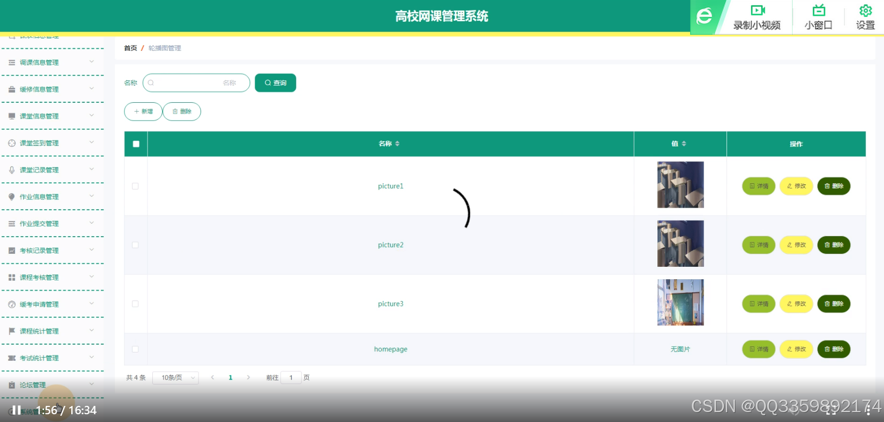Screen dimensions: 884x422
Task: Open 详情 for picture3 row
Action: (759, 304)
